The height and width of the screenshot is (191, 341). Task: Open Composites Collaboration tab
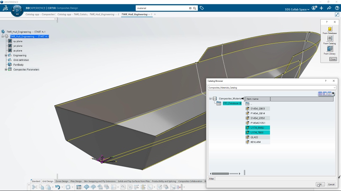[x=190, y=181]
